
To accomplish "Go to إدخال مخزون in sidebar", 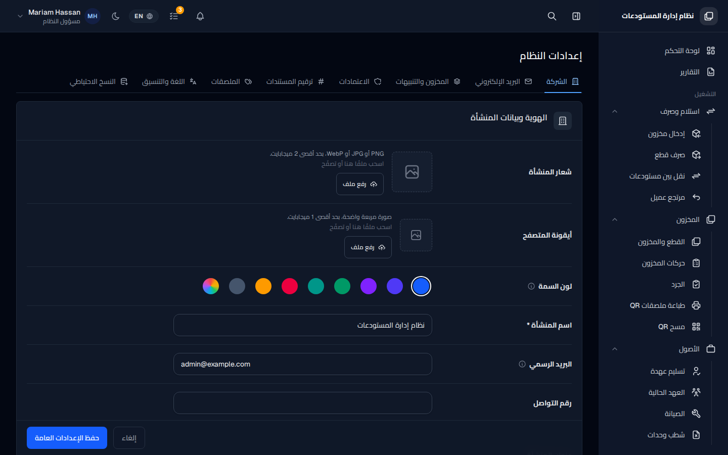I will [x=656, y=133].
